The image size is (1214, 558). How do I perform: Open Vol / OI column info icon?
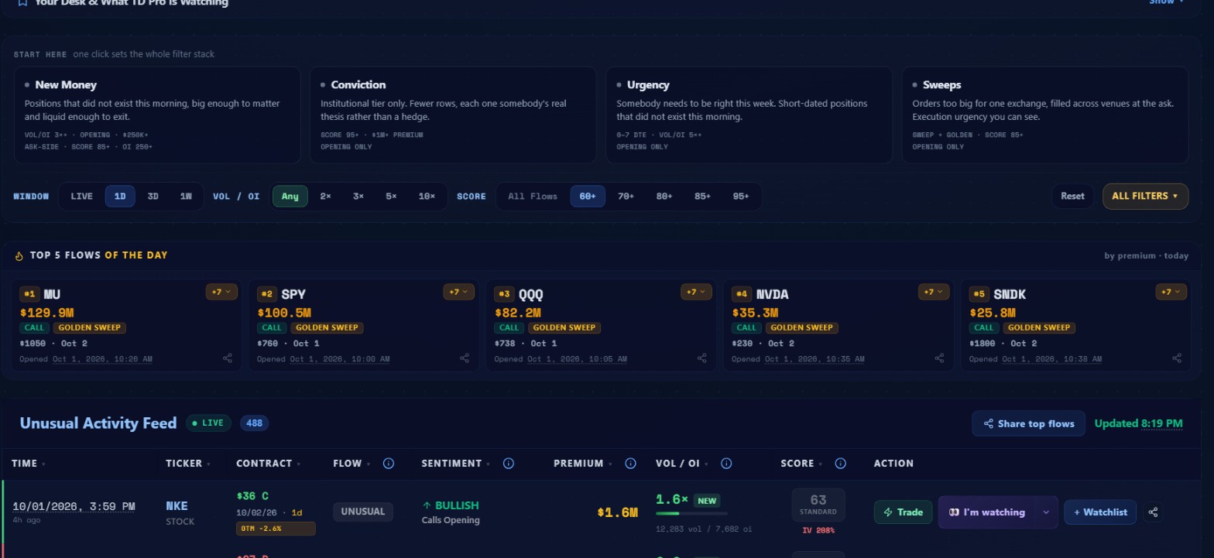[x=726, y=464]
